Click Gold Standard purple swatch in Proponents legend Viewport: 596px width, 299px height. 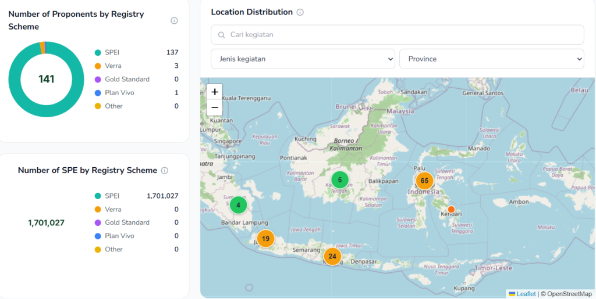pos(98,80)
